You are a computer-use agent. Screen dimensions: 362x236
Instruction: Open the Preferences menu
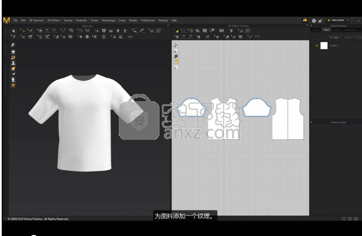[x=148, y=20]
